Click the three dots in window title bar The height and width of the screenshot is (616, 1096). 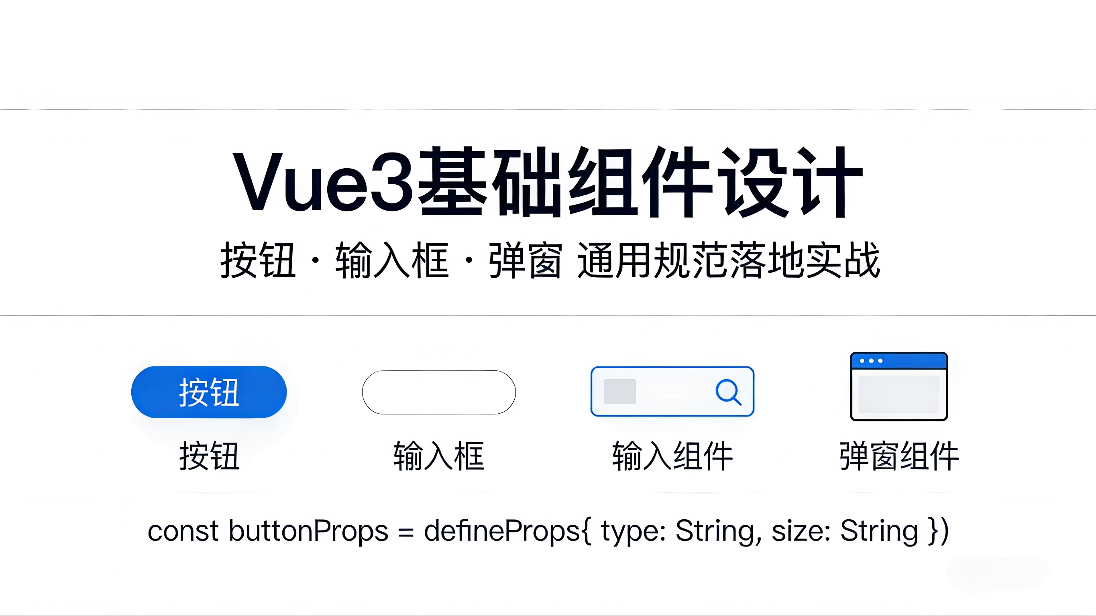pos(871,361)
